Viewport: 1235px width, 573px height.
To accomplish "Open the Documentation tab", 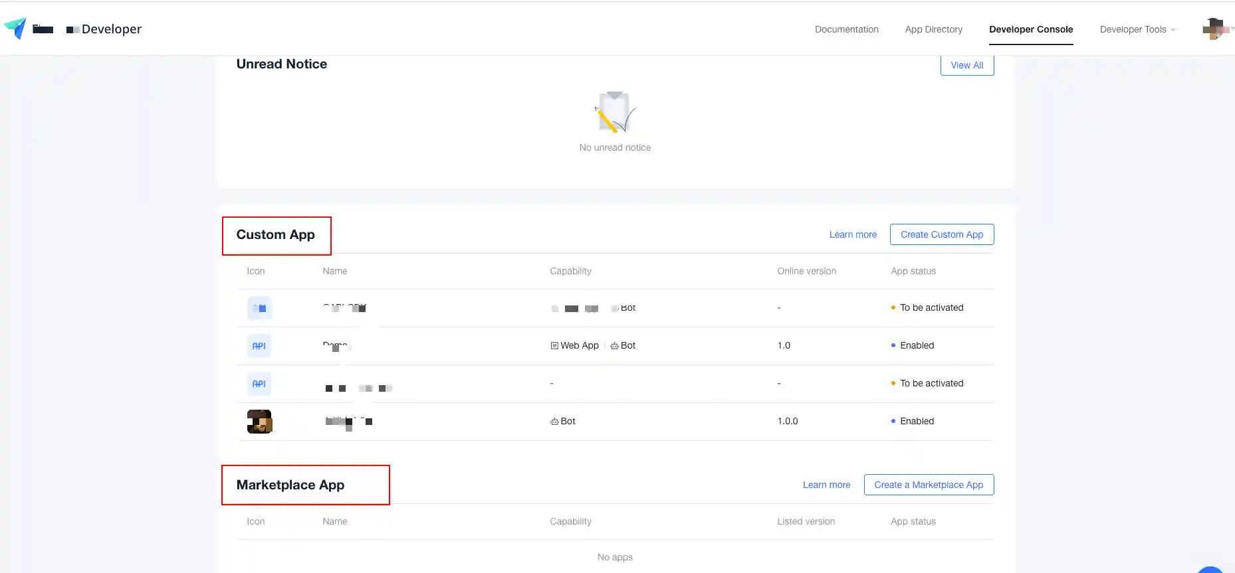I will (x=847, y=29).
